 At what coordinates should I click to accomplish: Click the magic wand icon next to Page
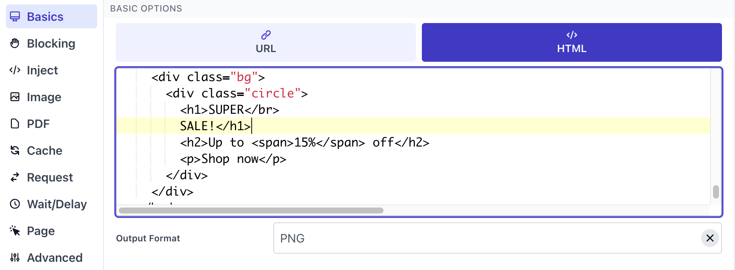pos(15,231)
